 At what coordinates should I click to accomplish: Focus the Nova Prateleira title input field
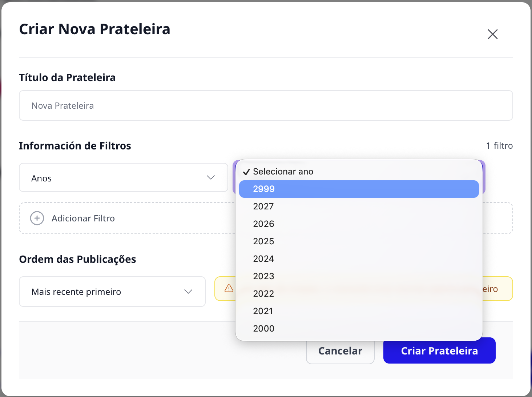click(266, 105)
